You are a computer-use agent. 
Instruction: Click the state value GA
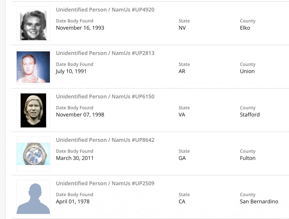[182, 158]
